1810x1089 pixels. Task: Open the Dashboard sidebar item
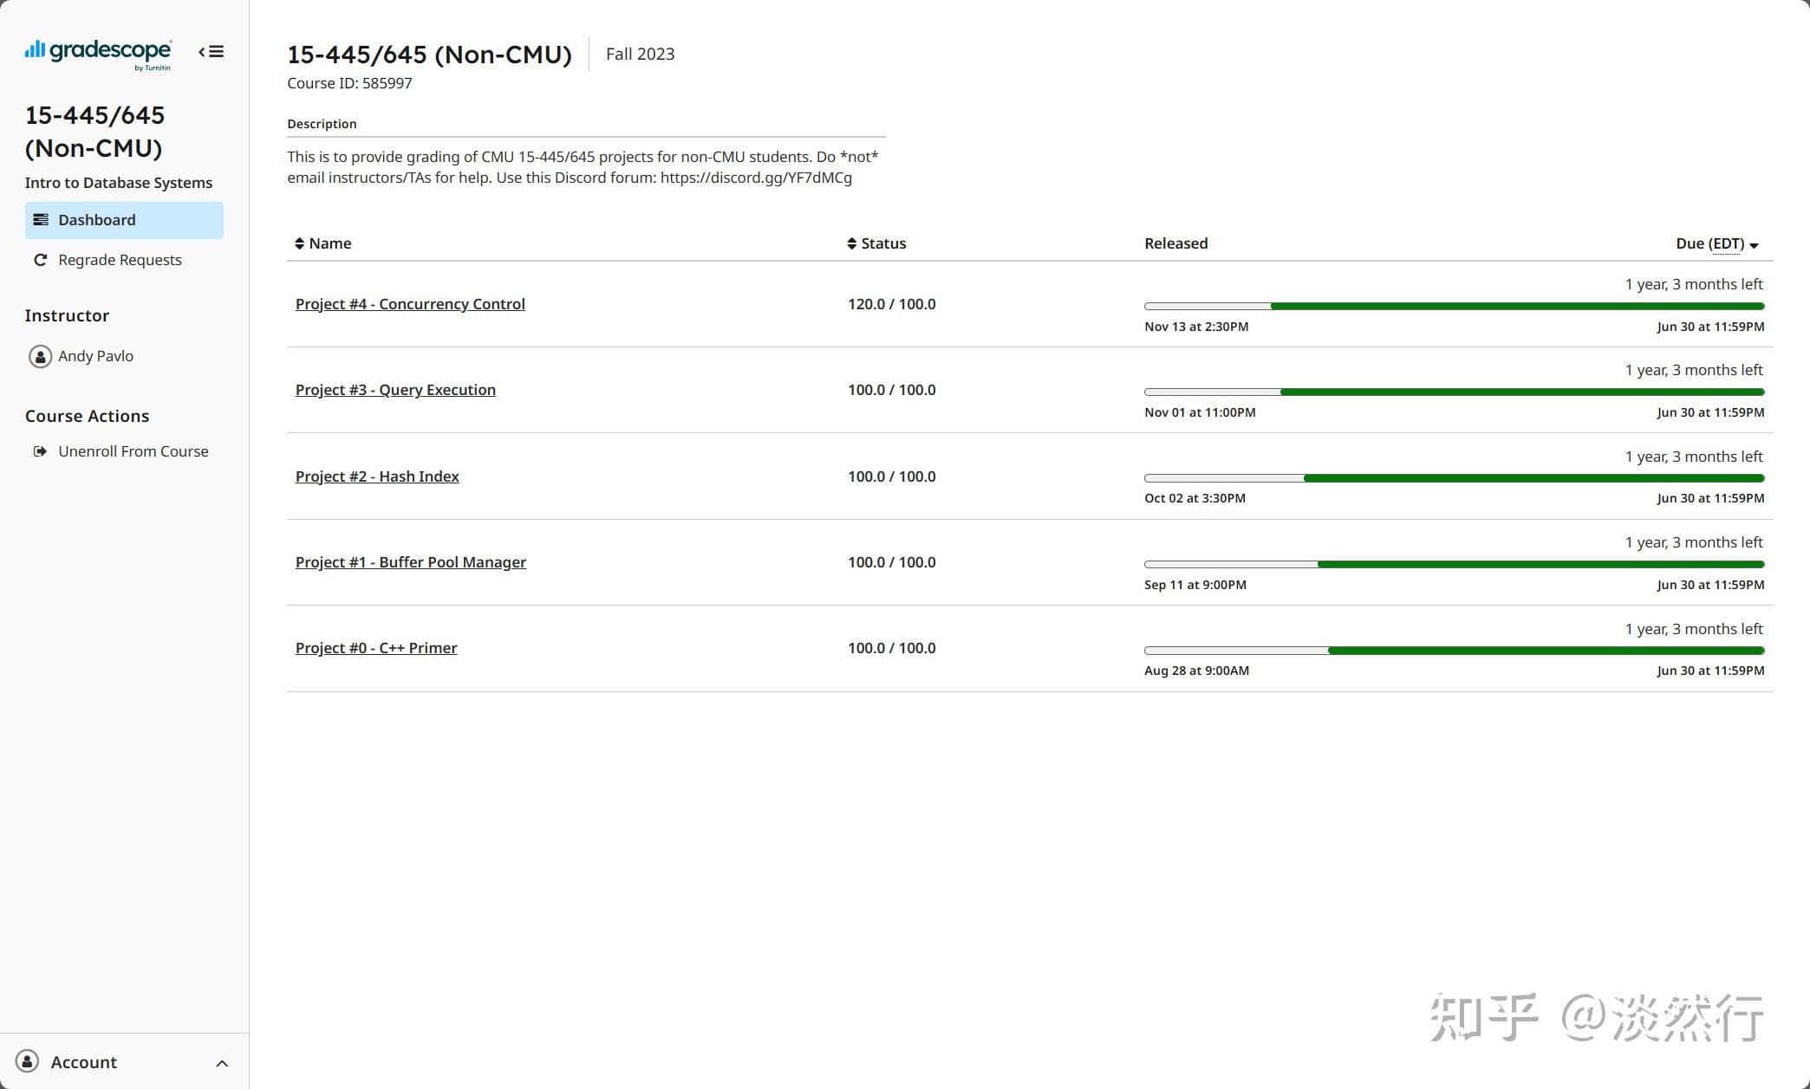[97, 220]
